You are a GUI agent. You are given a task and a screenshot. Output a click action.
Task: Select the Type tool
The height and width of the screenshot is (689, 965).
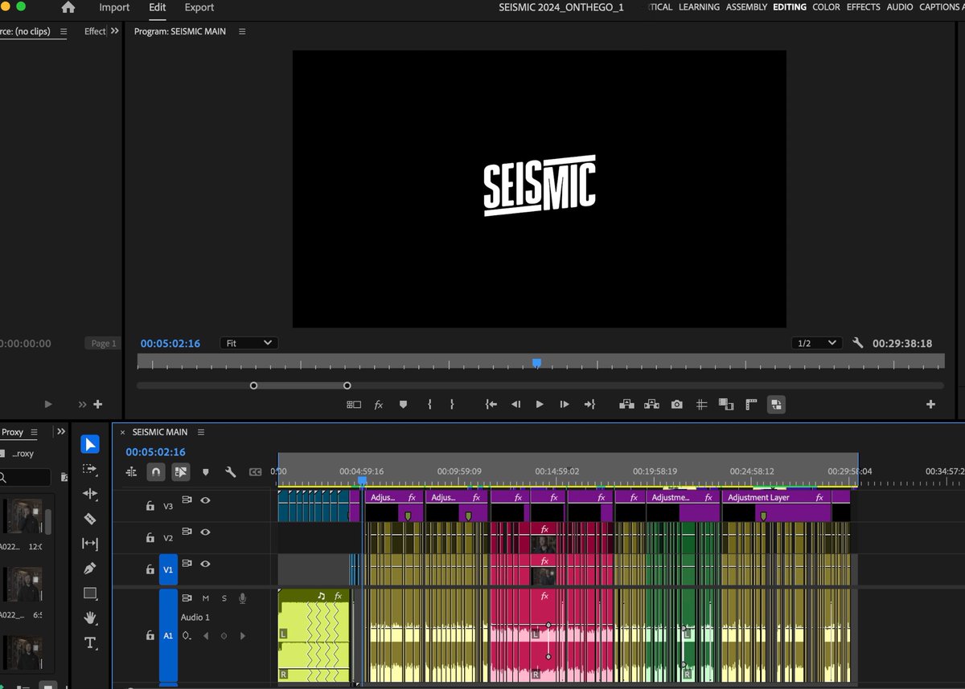[90, 643]
